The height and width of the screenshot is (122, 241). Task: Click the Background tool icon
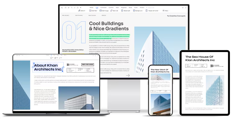pyautogui.click(x=134, y=11)
